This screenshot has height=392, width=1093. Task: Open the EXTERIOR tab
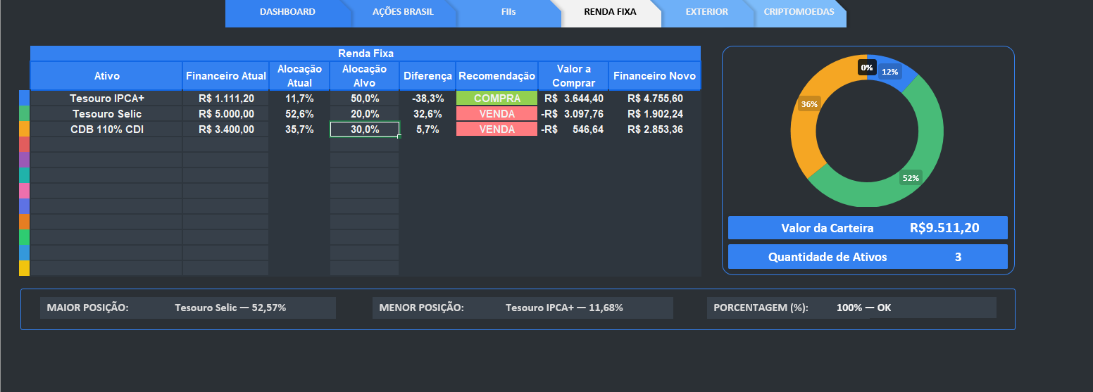click(706, 12)
